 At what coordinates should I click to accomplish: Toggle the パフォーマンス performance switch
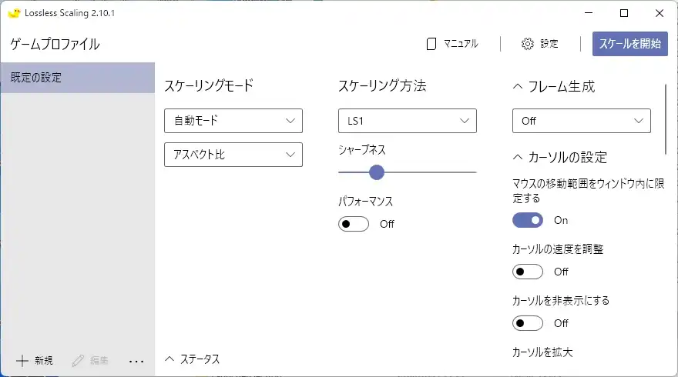(x=354, y=224)
